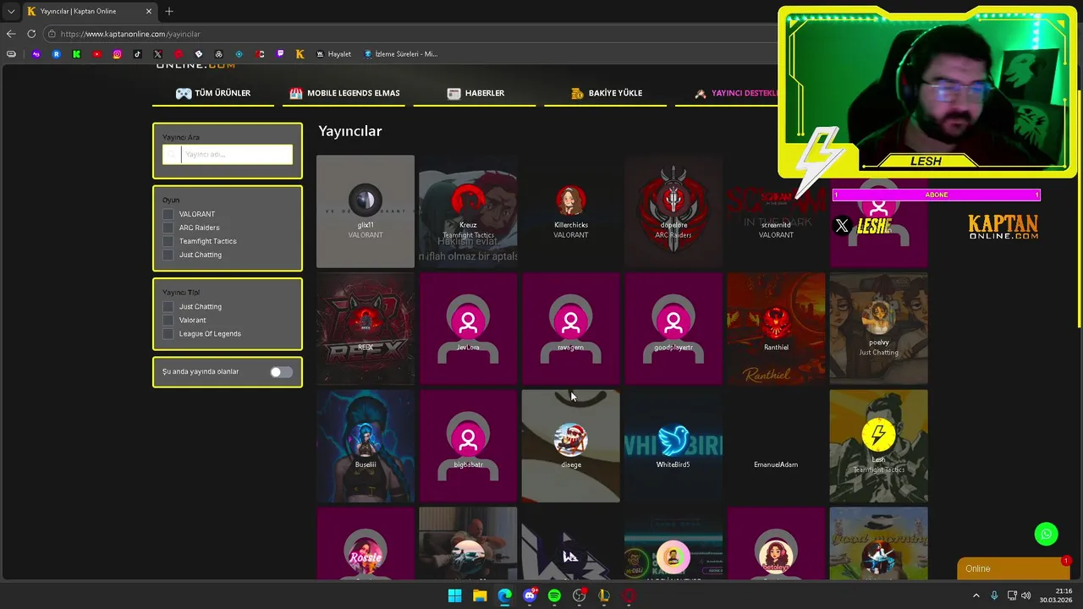The width and height of the screenshot is (1083, 609).
Task: Click the browser back arrow
Action: (11, 34)
